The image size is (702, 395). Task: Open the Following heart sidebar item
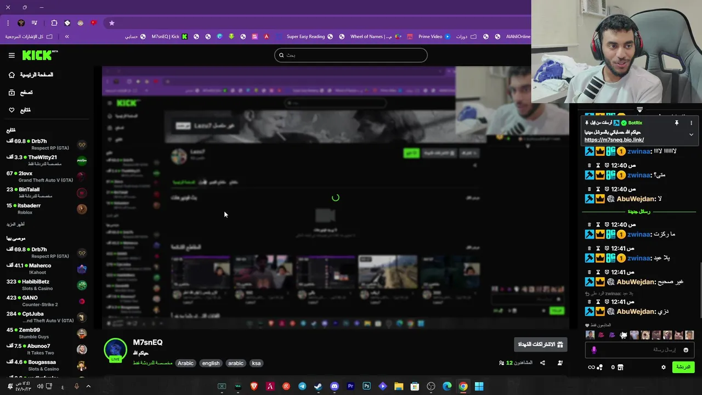point(19,110)
